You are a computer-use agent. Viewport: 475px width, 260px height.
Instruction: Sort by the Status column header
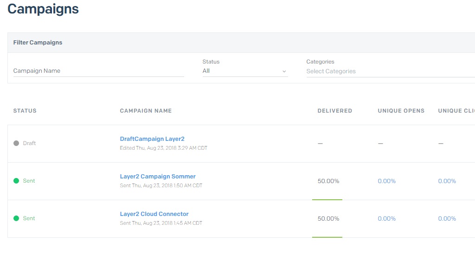point(25,111)
